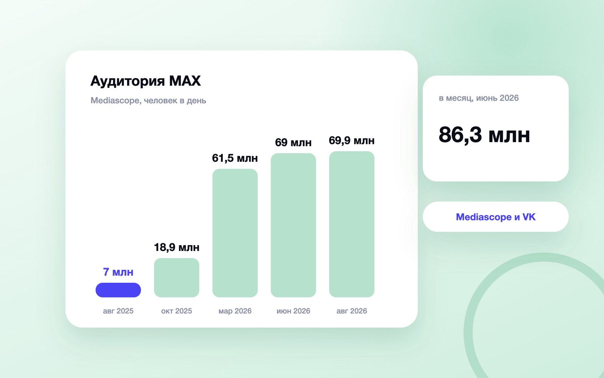Screen dimensions: 604x378
Task: Click the 'мар 2026' axis label
Action: point(235,311)
